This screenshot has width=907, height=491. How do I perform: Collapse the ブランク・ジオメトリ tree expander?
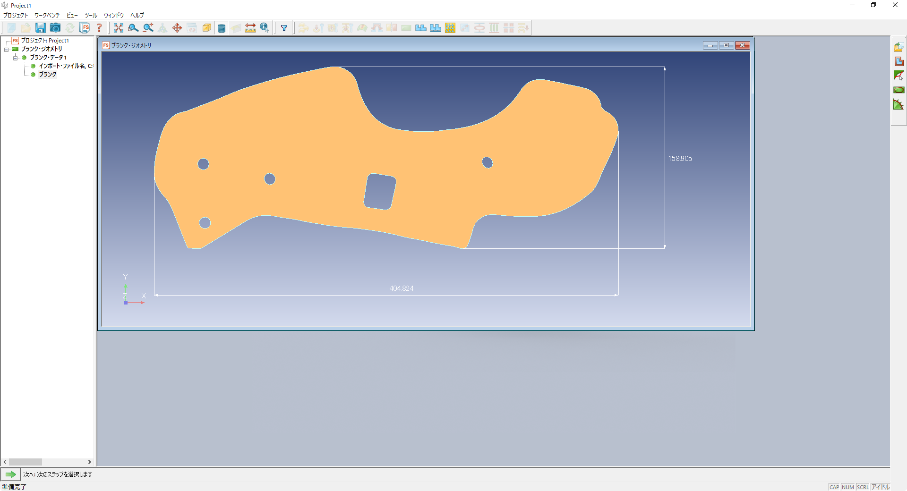tap(7, 49)
